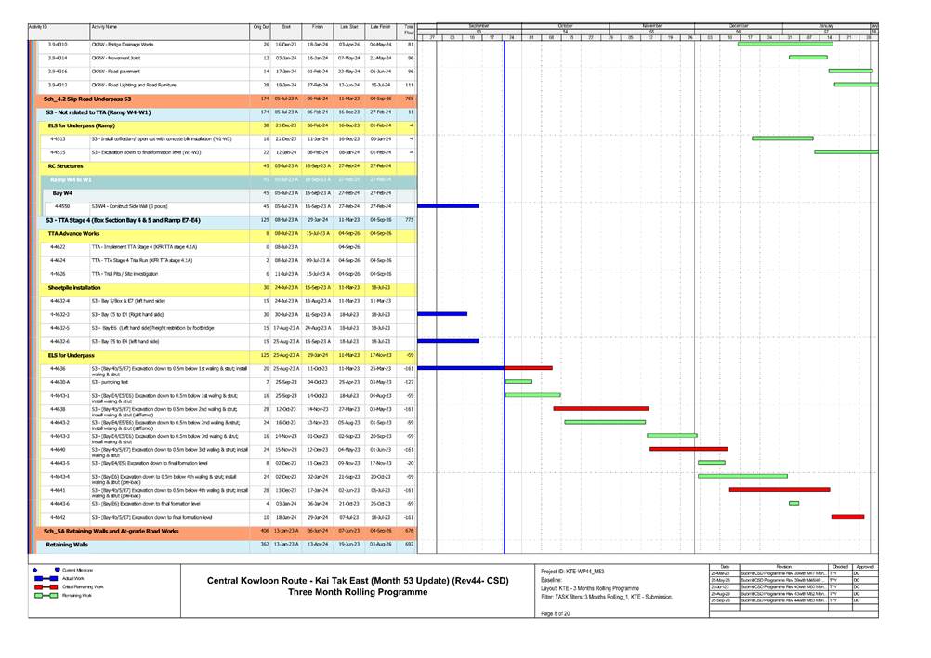The width and height of the screenshot is (931, 658).
Task: Select the red critical bar for activity 4-4638
Action: pos(600,408)
